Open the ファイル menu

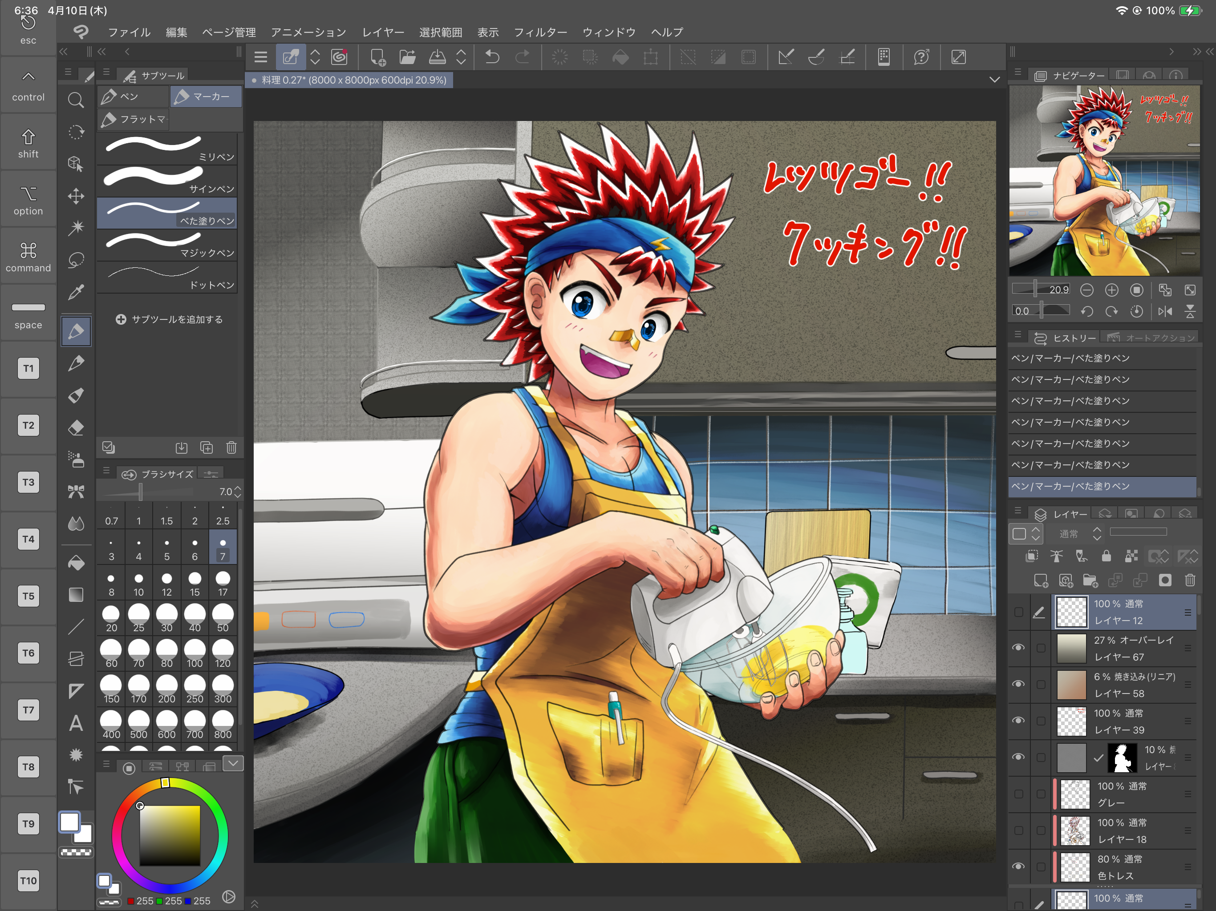(x=129, y=32)
